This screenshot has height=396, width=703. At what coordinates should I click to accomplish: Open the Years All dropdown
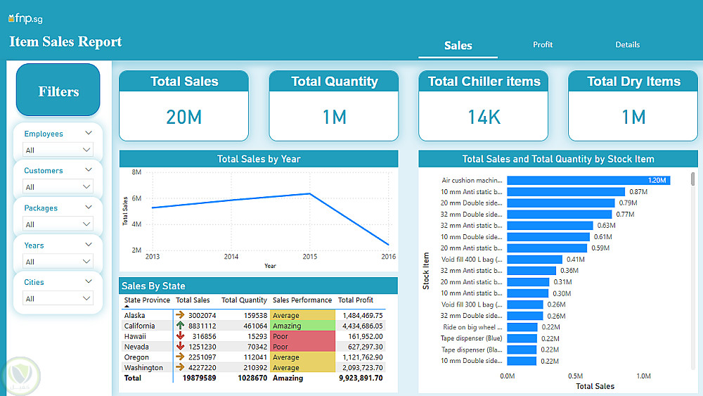click(x=58, y=262)
